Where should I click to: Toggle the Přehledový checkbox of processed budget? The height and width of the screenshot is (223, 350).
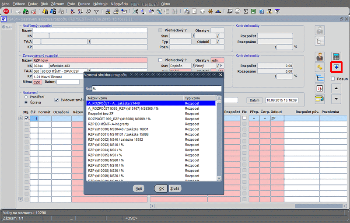(160, 60)
